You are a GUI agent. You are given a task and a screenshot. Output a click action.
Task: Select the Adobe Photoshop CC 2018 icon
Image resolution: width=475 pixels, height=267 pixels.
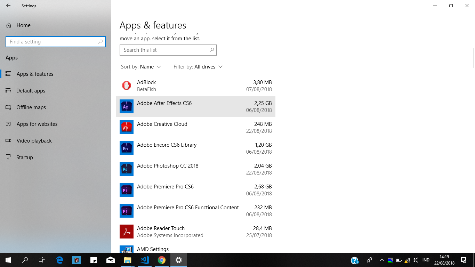[x=127, y=169]
